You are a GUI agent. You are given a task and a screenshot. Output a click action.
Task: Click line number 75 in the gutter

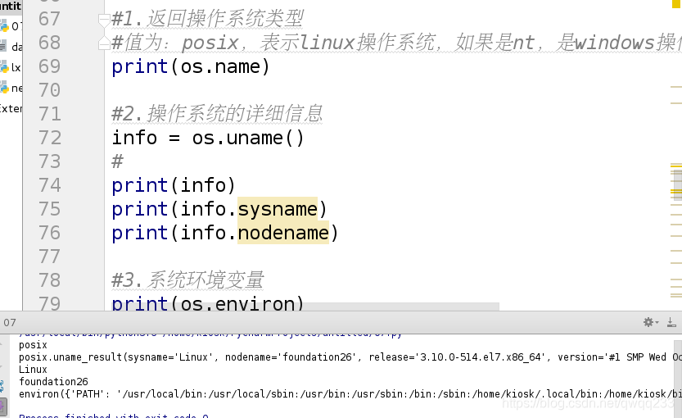click(x=49, y=209)
